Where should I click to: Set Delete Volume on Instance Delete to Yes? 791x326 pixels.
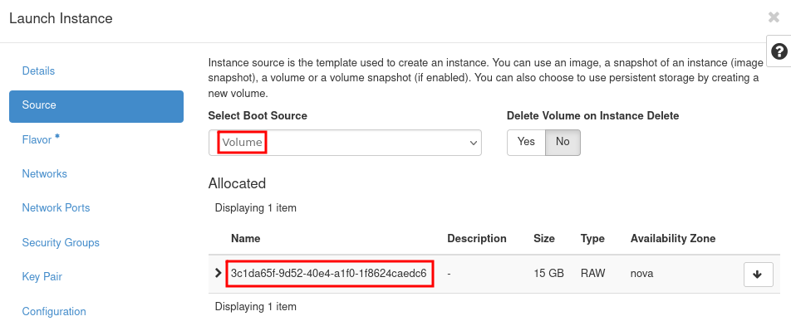click(x=526, y=142)
